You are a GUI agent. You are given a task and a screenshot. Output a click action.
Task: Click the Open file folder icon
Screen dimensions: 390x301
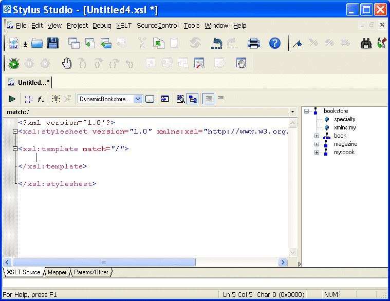37,43
